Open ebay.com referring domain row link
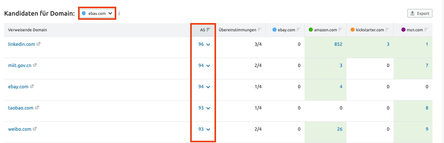The width and height of the screenshot is (444, 143). (18, 87)
